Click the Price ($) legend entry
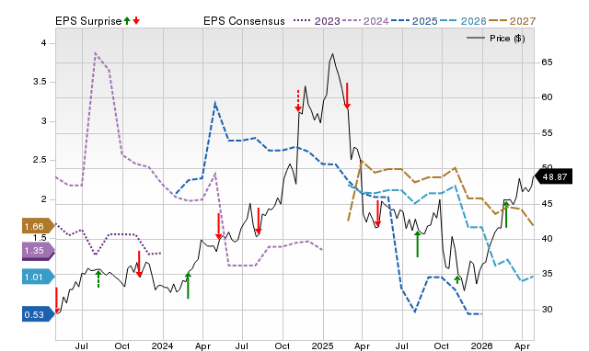Viewport: 589px width, 351px height. tap(496, 39)
